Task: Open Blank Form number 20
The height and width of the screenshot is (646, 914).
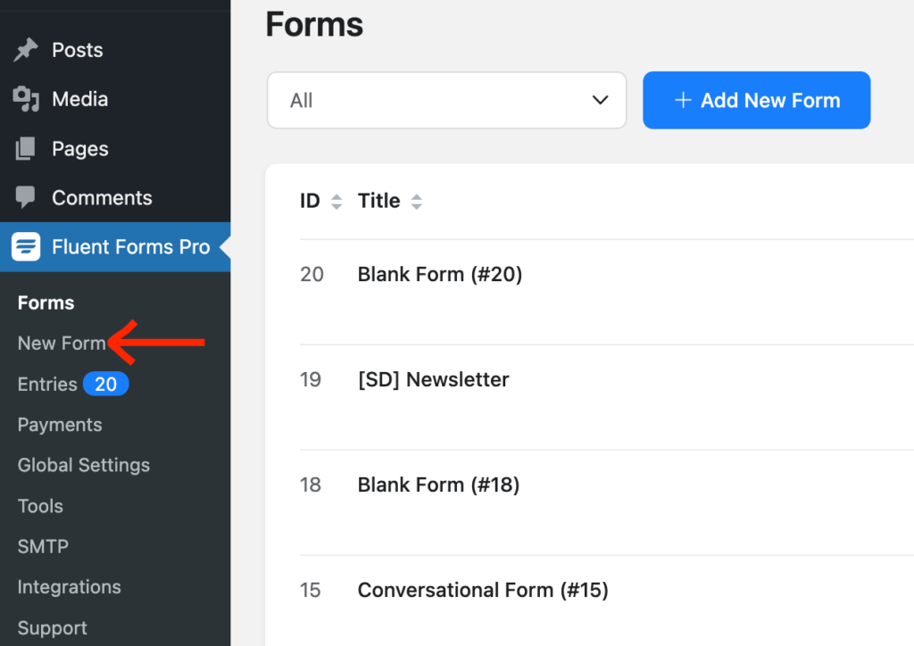Action: (439, 274)
